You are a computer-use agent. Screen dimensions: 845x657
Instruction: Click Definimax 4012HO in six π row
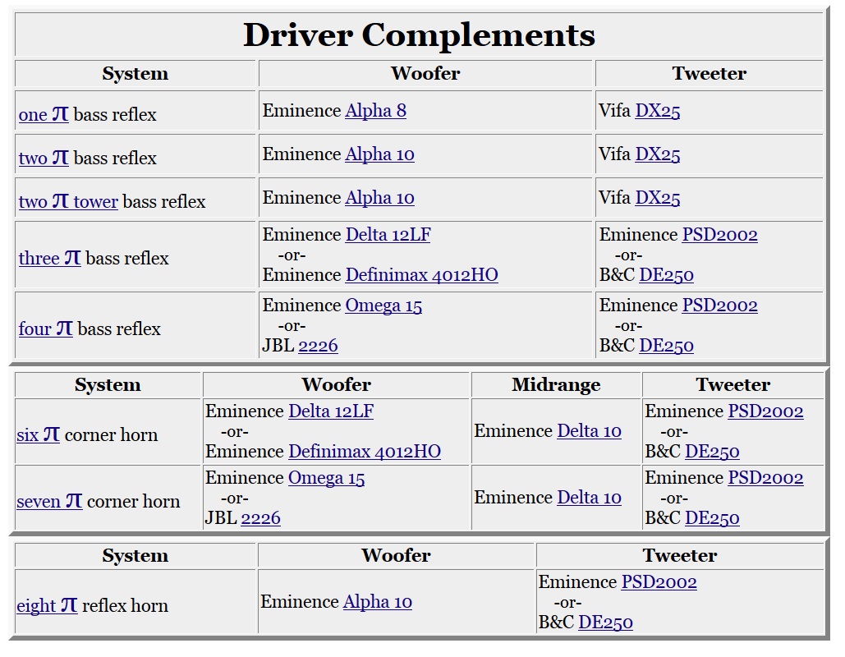[365, 451]
